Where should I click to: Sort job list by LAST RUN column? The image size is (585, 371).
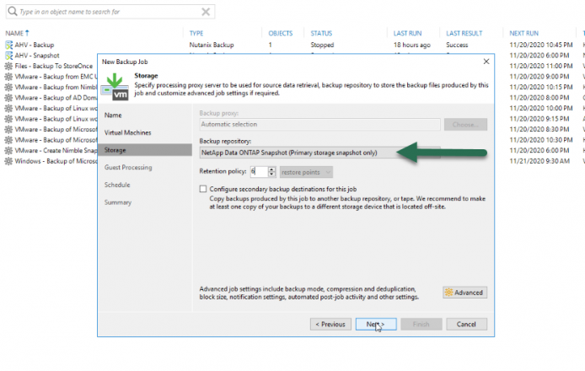(407, 33)
